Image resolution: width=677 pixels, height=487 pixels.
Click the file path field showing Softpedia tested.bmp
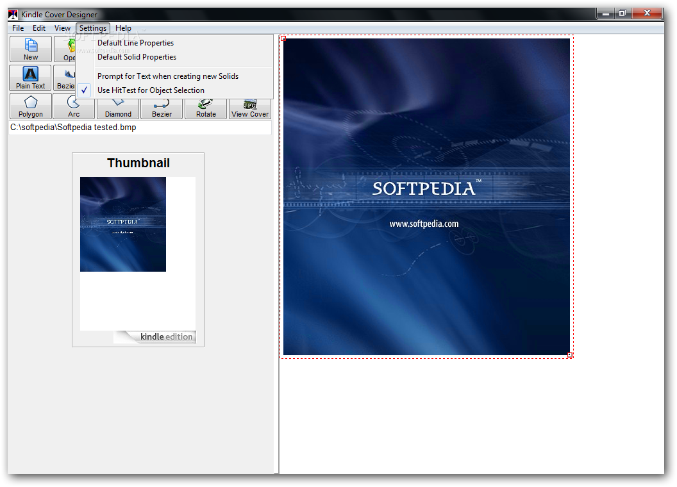point(140,128)
